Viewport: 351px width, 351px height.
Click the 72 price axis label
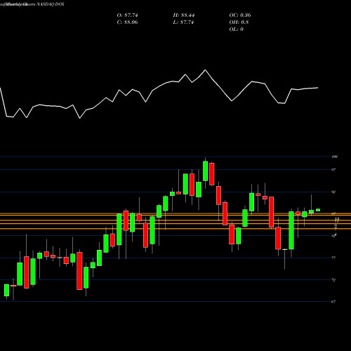(x=333, y=280)
